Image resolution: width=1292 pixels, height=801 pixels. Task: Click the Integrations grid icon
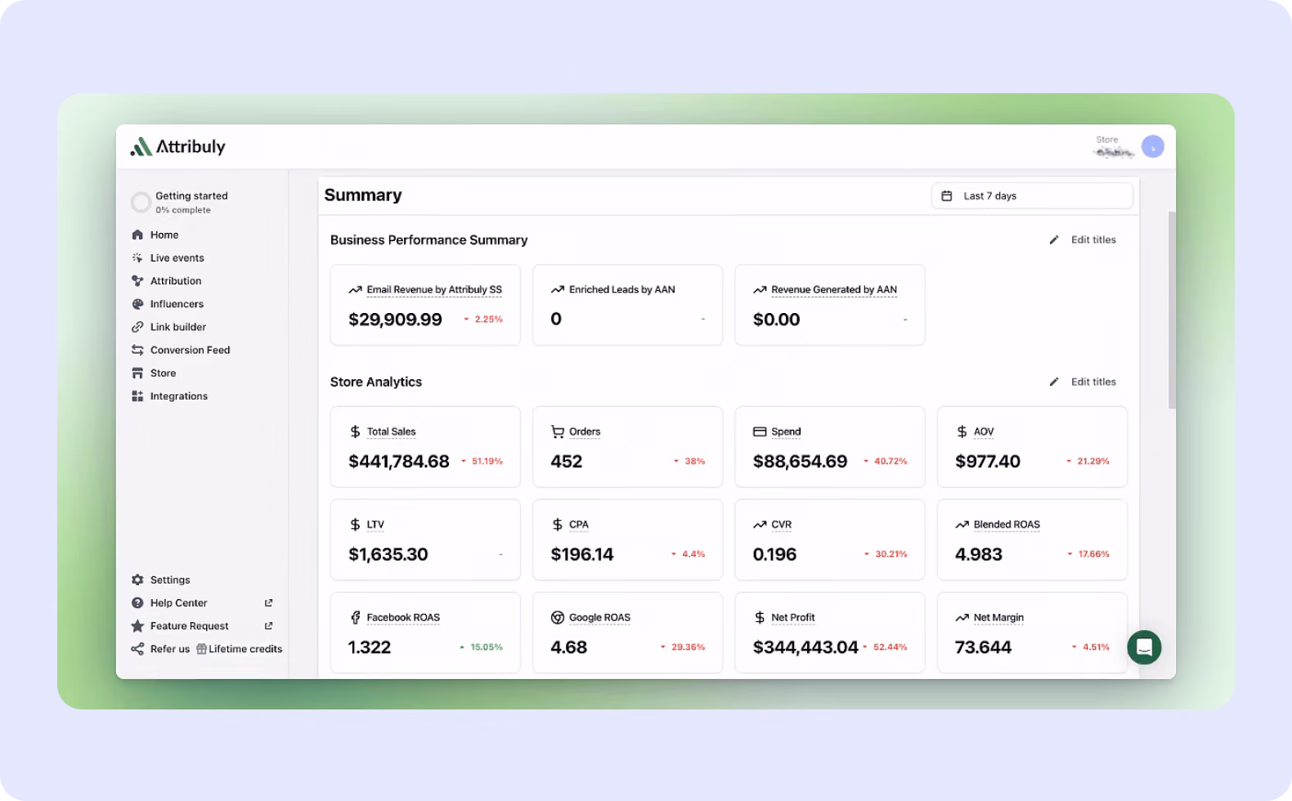click(137, 396)
